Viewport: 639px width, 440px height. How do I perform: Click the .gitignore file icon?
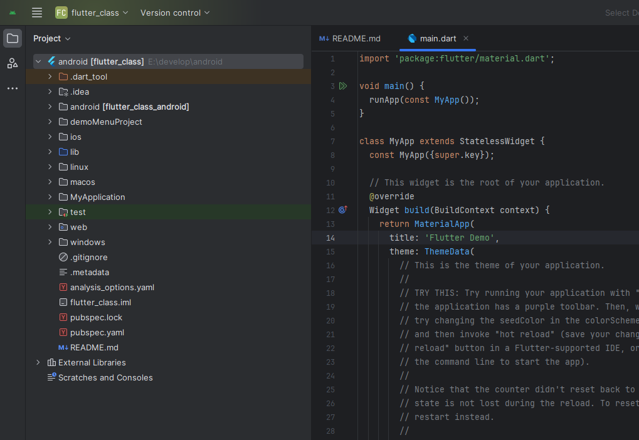pyautogui.click(x=63, y=258)
